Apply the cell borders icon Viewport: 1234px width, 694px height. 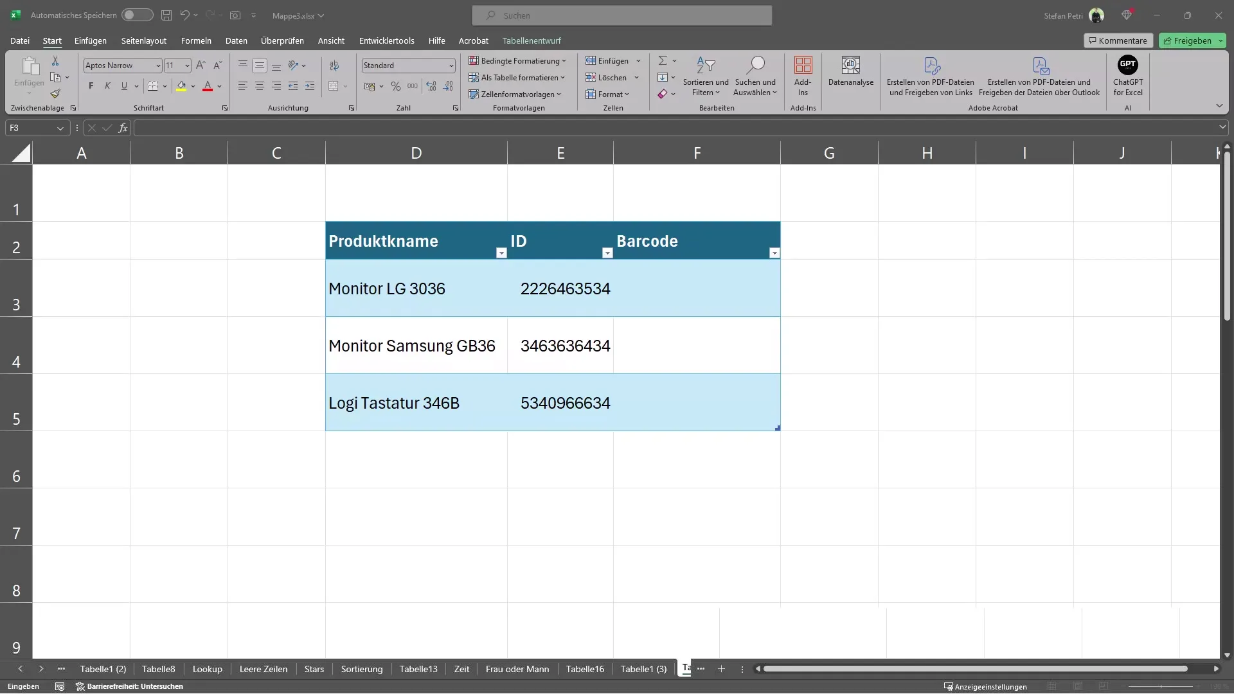coord(152,86)
